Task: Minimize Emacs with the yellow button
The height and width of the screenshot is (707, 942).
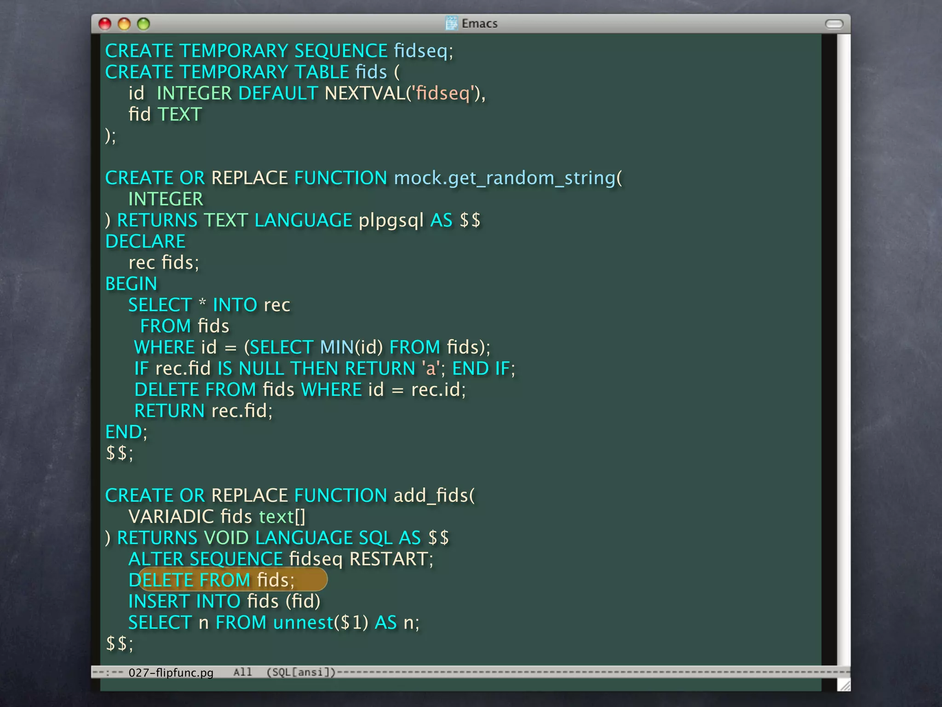Action: 124,24
